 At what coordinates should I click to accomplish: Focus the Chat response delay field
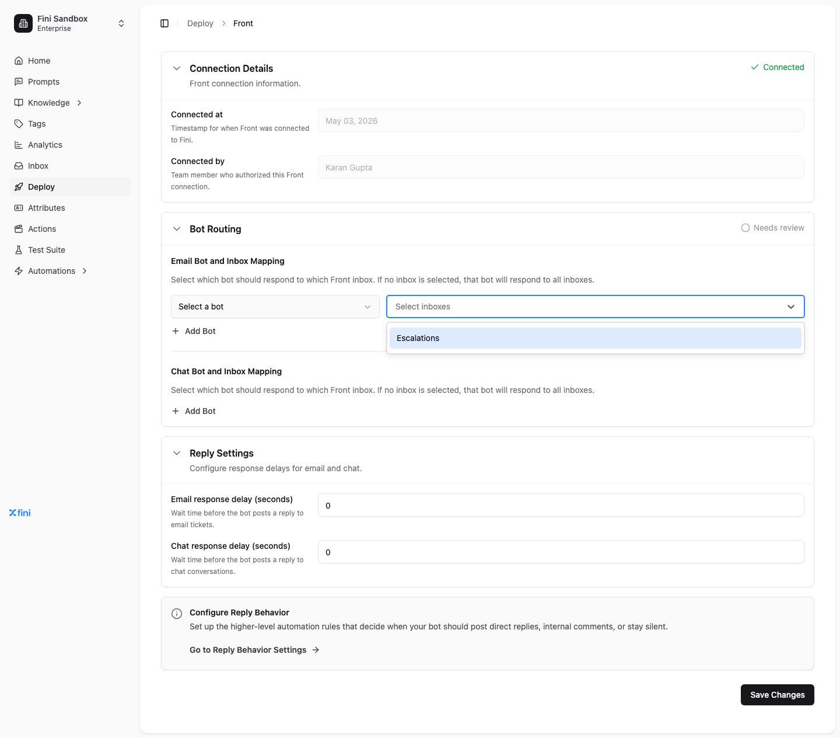[x=561, y=552]
